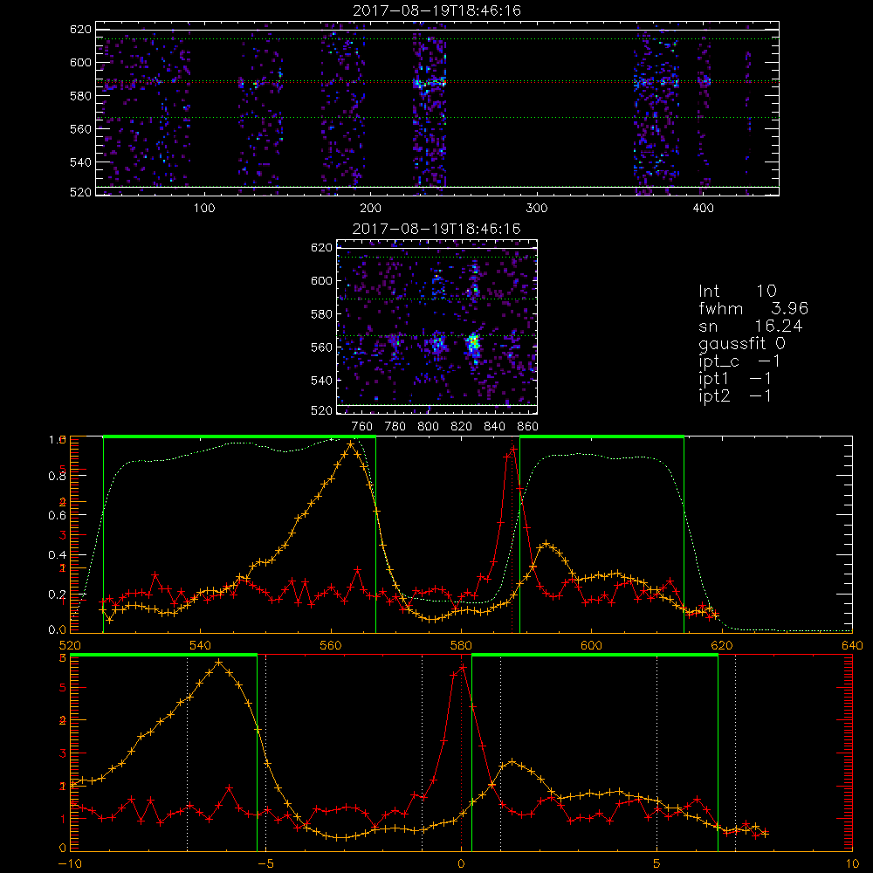Click x-axis tick label 780 under small image

coord(395,427)
